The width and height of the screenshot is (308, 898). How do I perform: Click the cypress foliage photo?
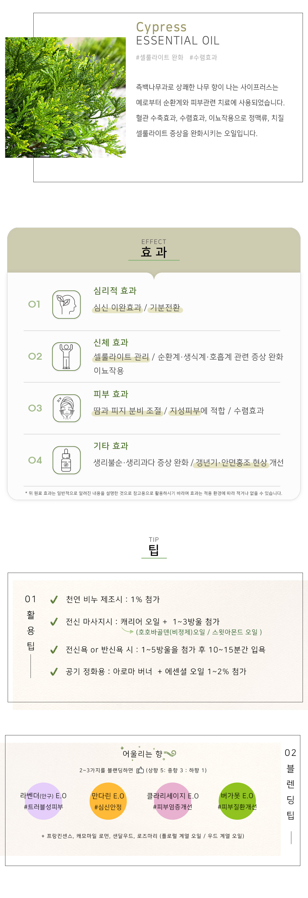pyautogui.click(x=65, y=97)
